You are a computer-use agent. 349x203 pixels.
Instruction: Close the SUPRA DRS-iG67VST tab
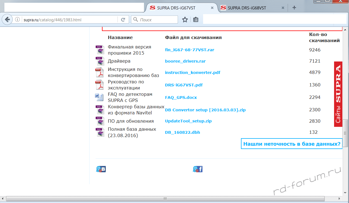[x=212, y=8]
